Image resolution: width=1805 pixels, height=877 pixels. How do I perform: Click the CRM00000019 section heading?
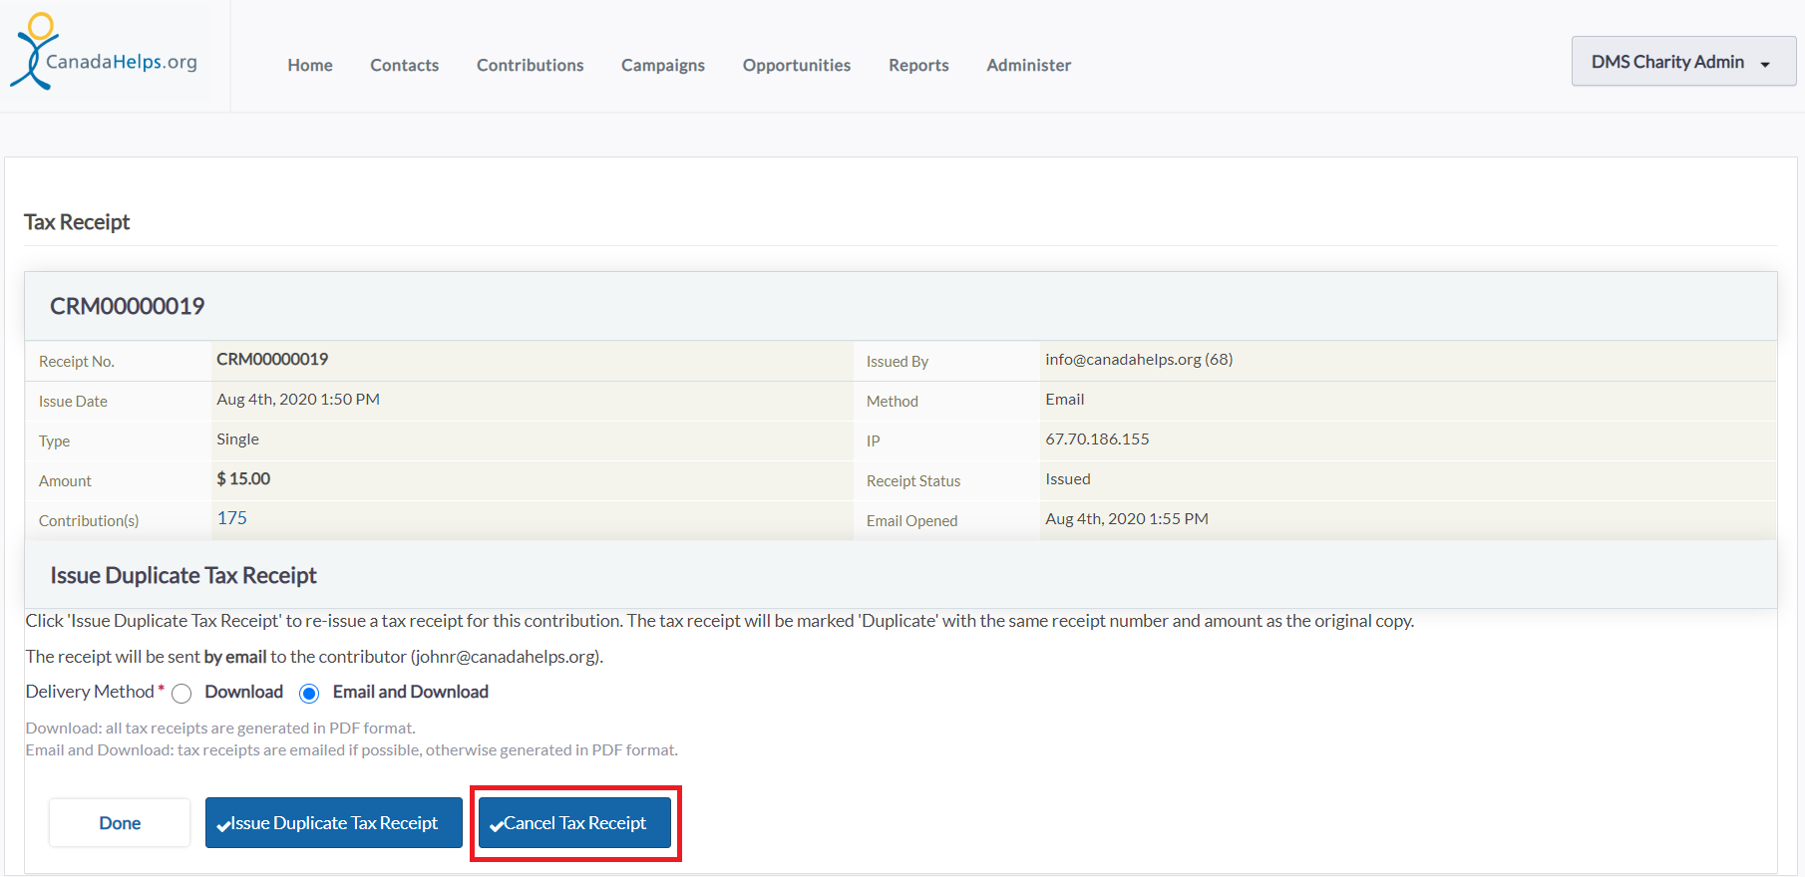tap(128, 306)
